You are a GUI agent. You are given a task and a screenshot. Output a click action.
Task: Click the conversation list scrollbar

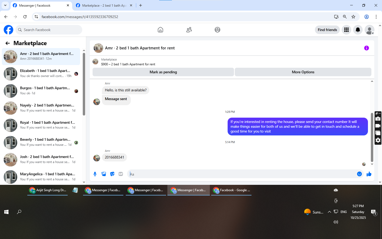[84, 84]
